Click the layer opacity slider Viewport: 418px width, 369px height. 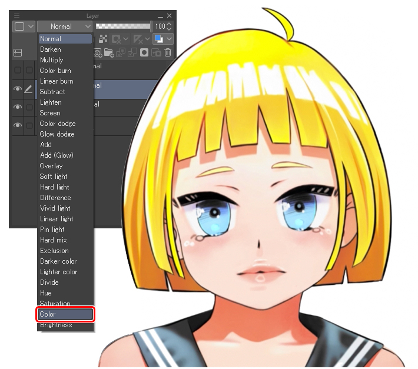[123, 26]
